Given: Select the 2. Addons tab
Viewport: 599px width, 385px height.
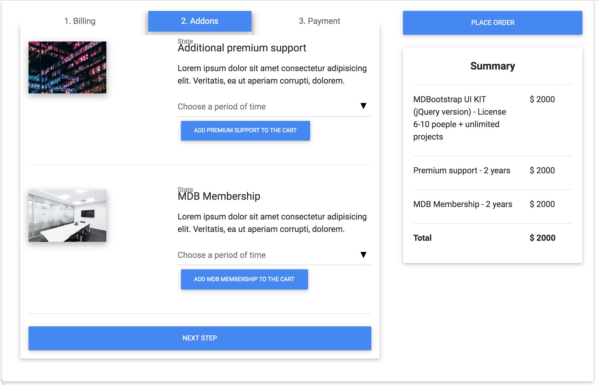Looking at the screenshot, I should [x=200, y=21].
